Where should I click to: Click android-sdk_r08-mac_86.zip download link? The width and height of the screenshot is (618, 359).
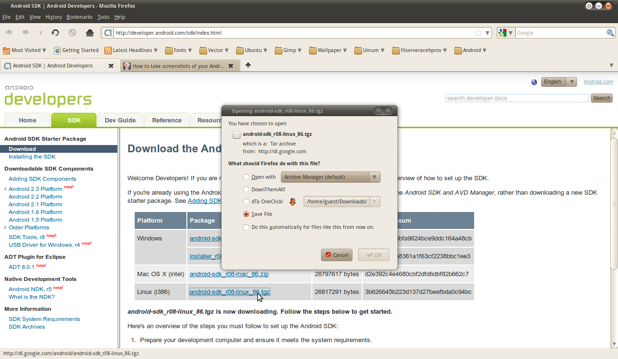click(229, 274)
